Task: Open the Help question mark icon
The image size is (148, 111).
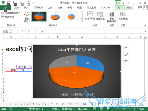Action: tap(123, 3)
